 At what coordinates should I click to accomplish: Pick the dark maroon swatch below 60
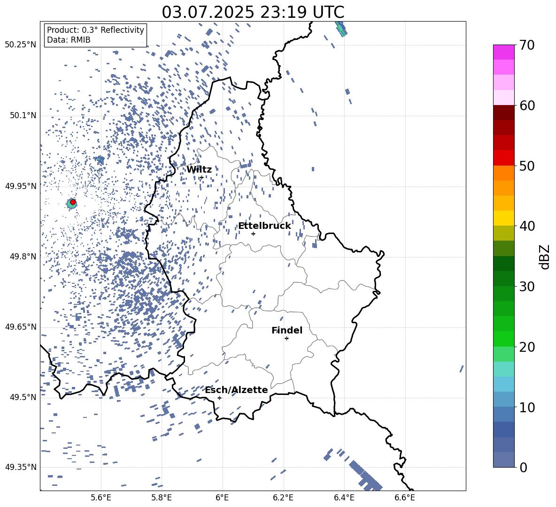coord(503,113)
